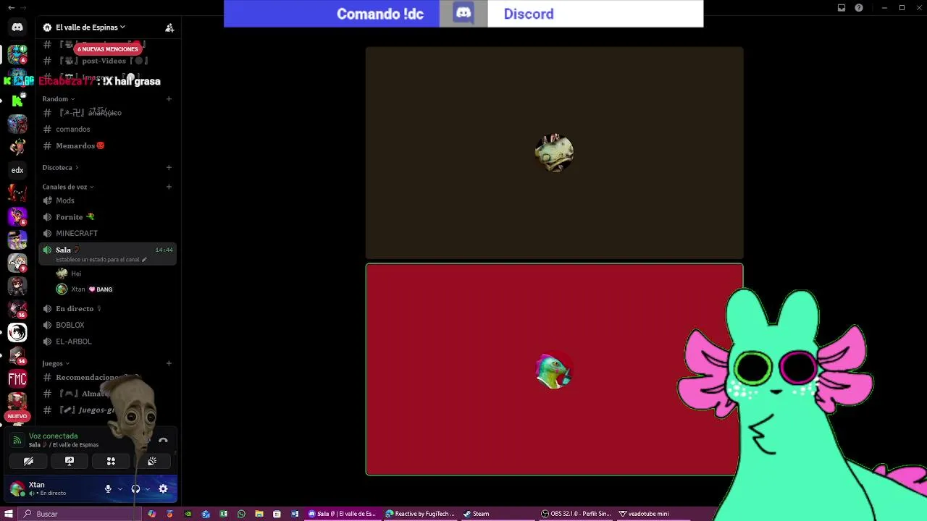Screen dimensions: 927x521
Task: Open the Copilot taskbar icon
Action: pos(151,514)
